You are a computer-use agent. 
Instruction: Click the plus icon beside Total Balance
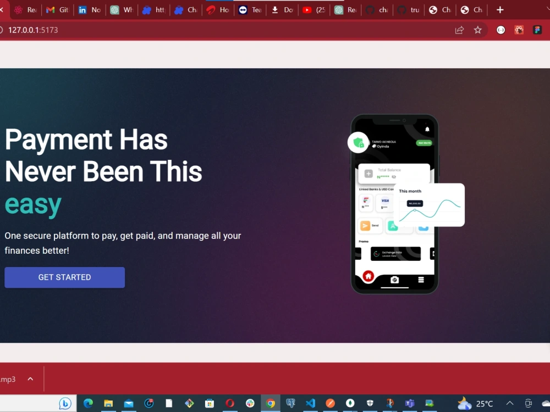[x=369, y=173]
